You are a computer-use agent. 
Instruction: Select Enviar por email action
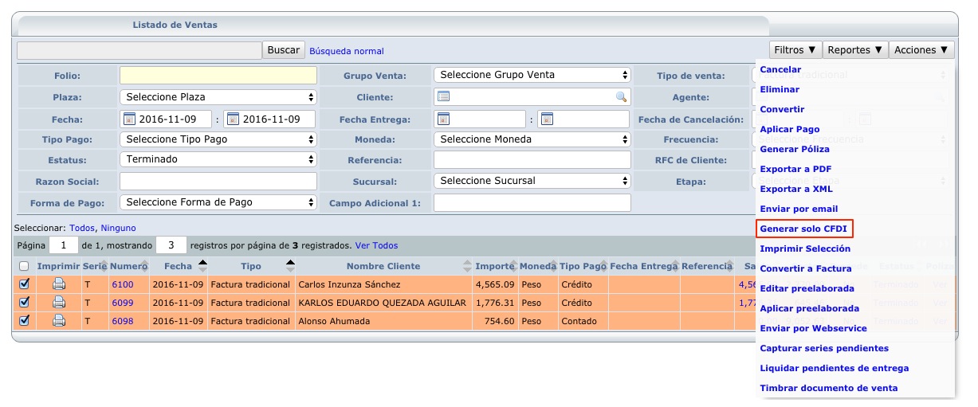tap(799, 209)
